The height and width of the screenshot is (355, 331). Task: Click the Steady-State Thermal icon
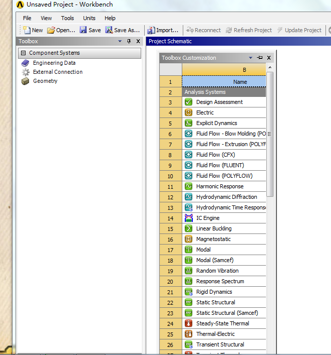pyautogui.click(x=188, y=323)
